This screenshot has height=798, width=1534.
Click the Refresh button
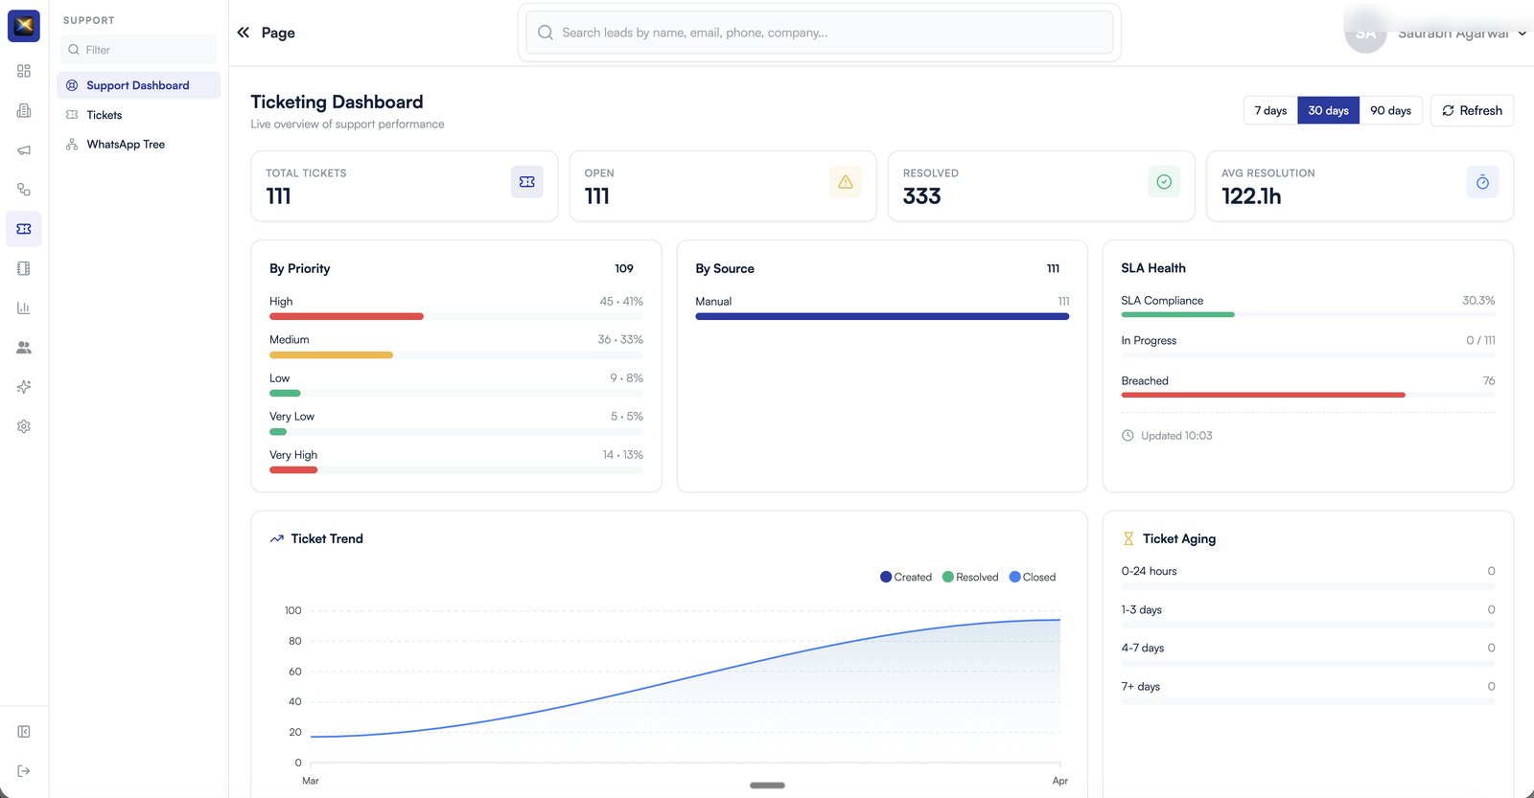pyautogui.click(x=1472, y=111)
